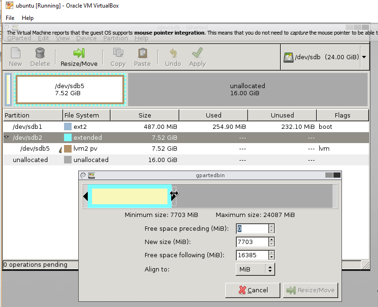Decrease Free space preceding value

[x=271, y=231]
